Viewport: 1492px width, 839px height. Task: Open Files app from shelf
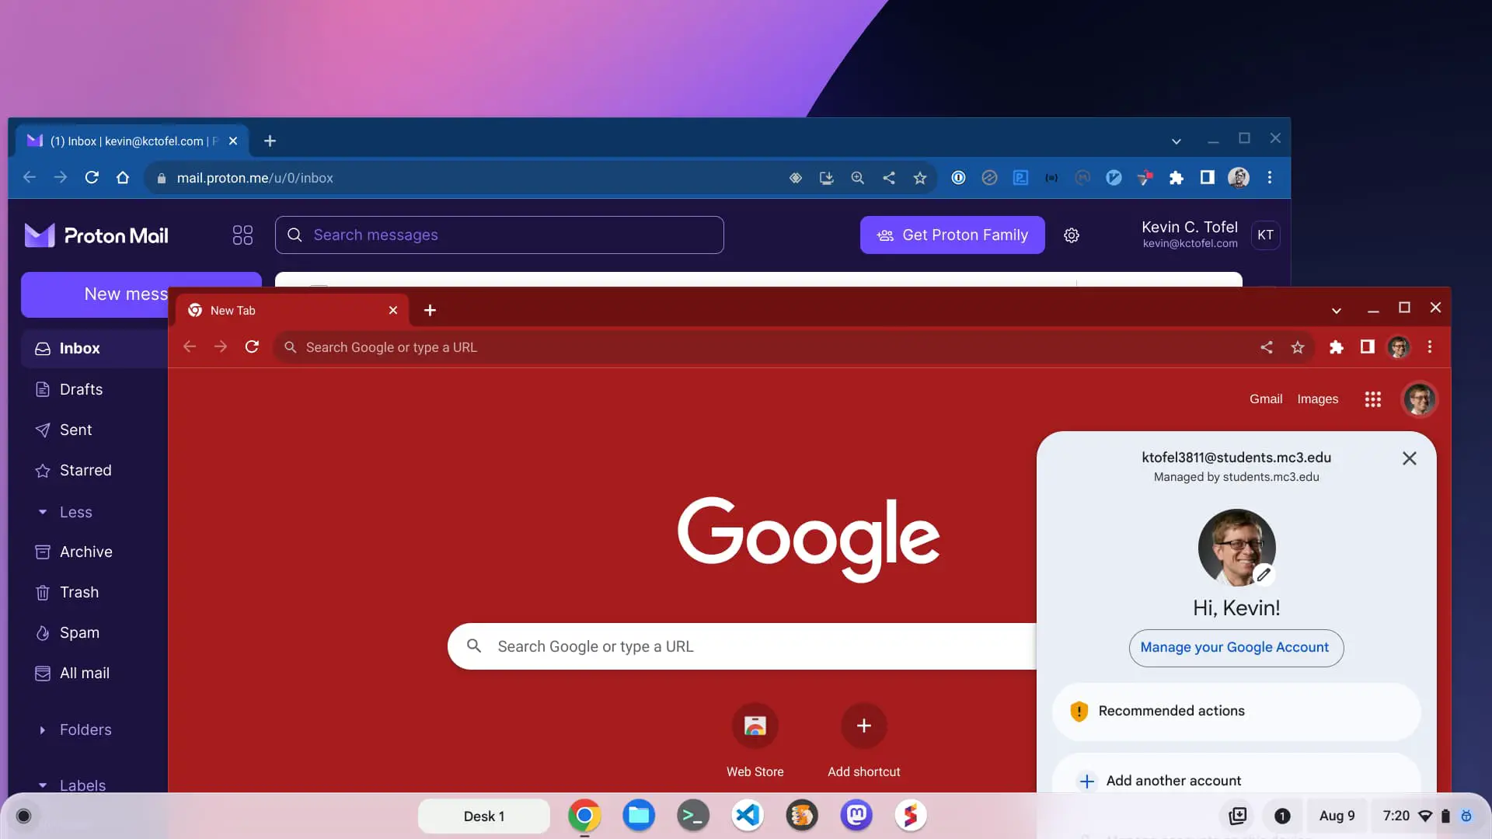[639, 816]
